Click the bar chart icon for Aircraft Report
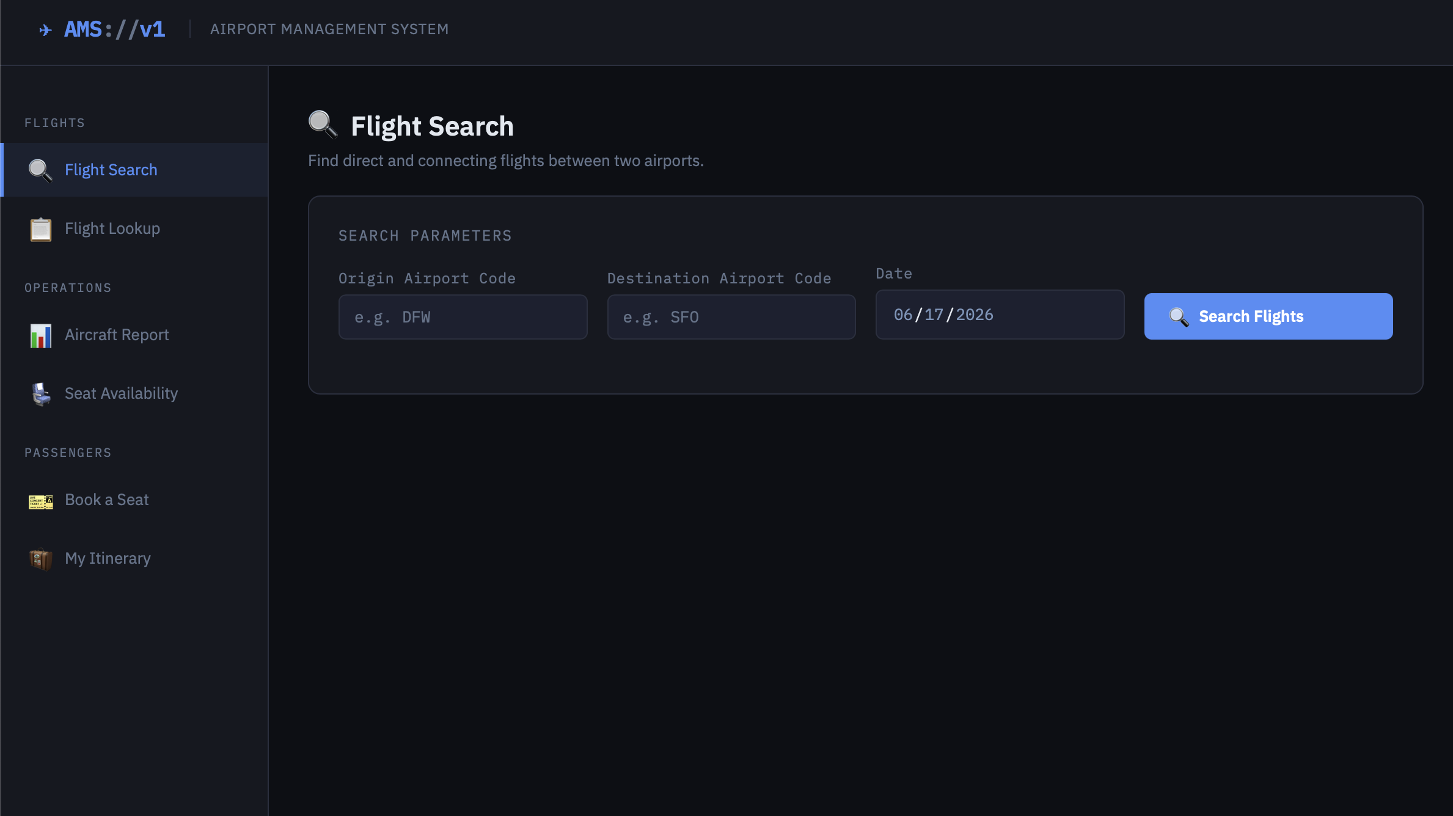The width and height of the screenshot is (1453, 816). pyautogui.click(x=41, y=335)
